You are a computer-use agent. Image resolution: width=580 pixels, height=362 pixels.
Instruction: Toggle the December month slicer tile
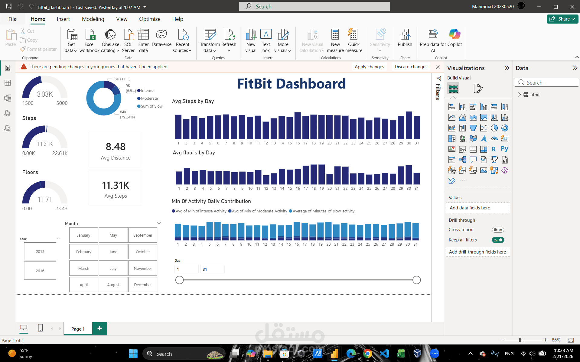tap(143, 285)
